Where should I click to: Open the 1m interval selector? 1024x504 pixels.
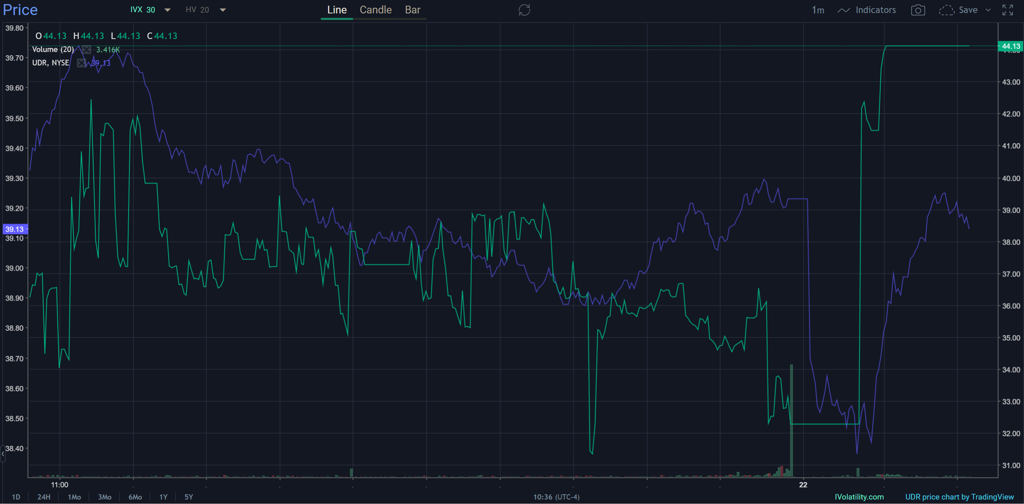[818, 10]
